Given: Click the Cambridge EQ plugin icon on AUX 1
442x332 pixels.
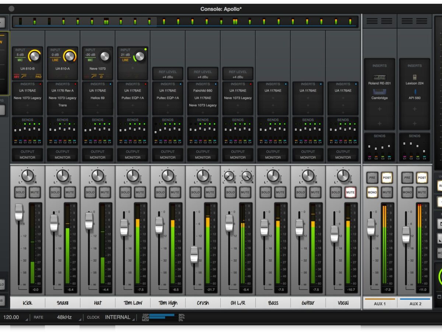Looking at the screenshot, I should [x=379, y=92].
